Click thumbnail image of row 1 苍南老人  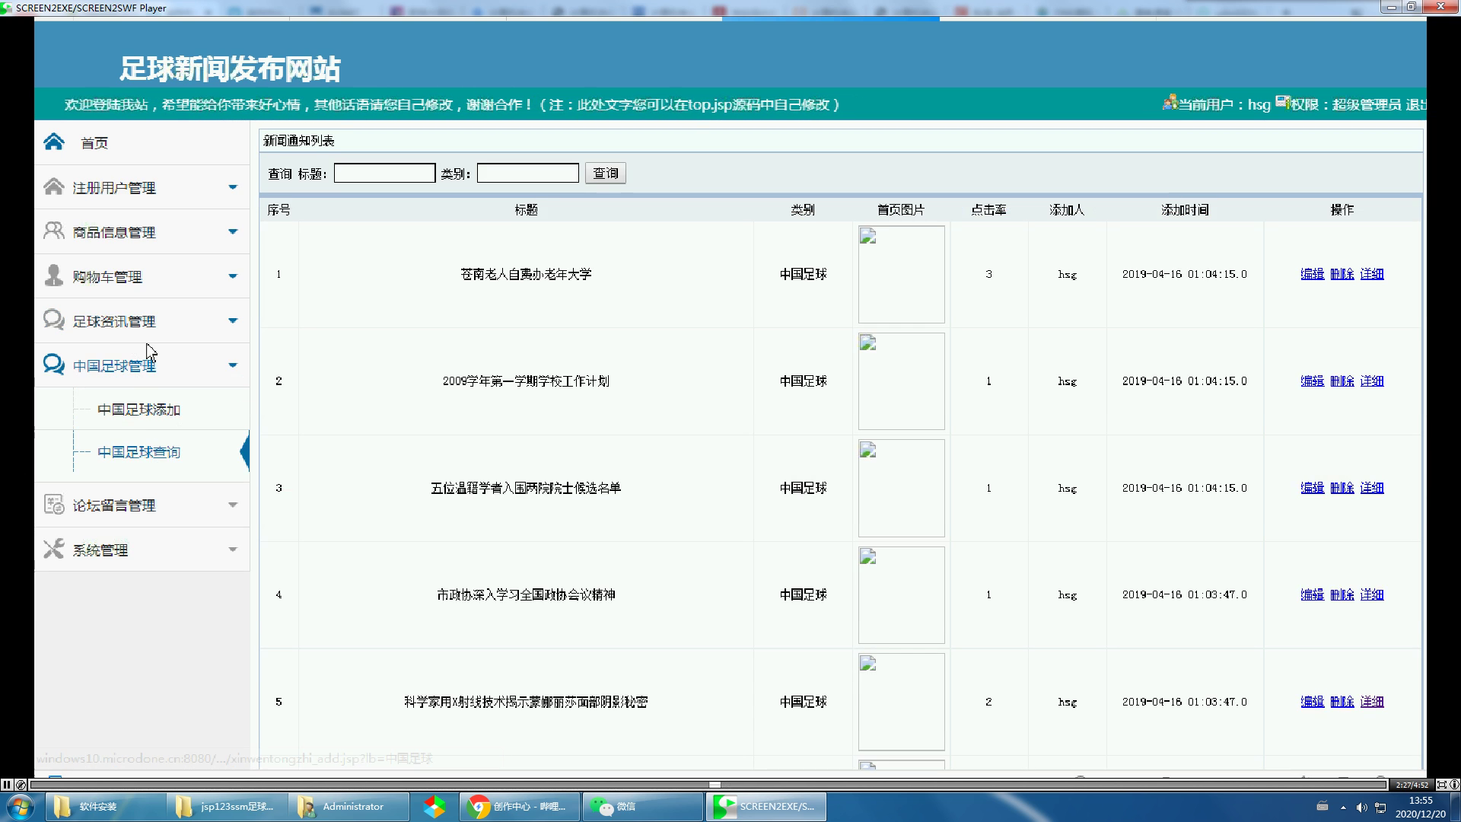(x=901, y=274)
